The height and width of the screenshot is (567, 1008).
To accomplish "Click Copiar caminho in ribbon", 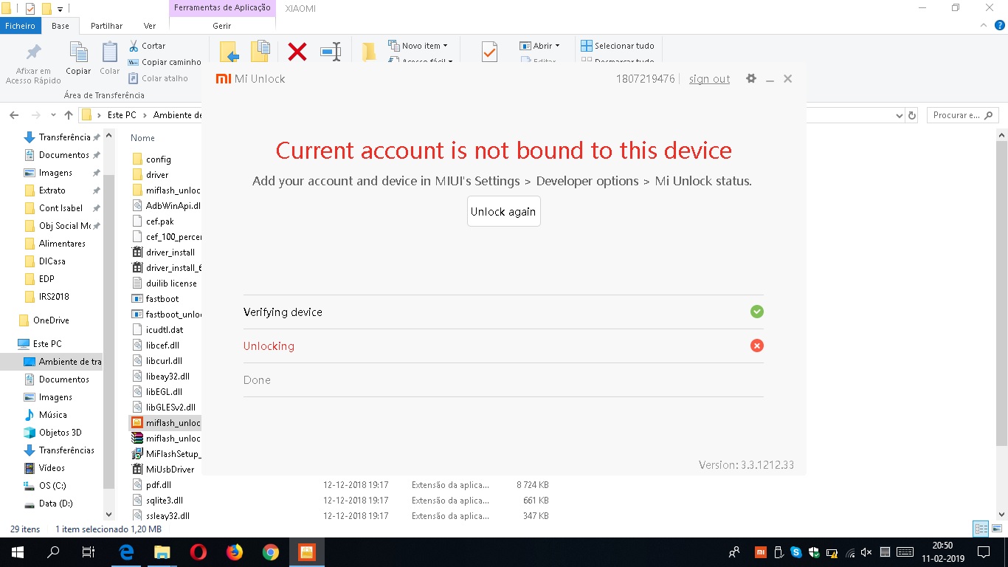I will coord(164,62).
